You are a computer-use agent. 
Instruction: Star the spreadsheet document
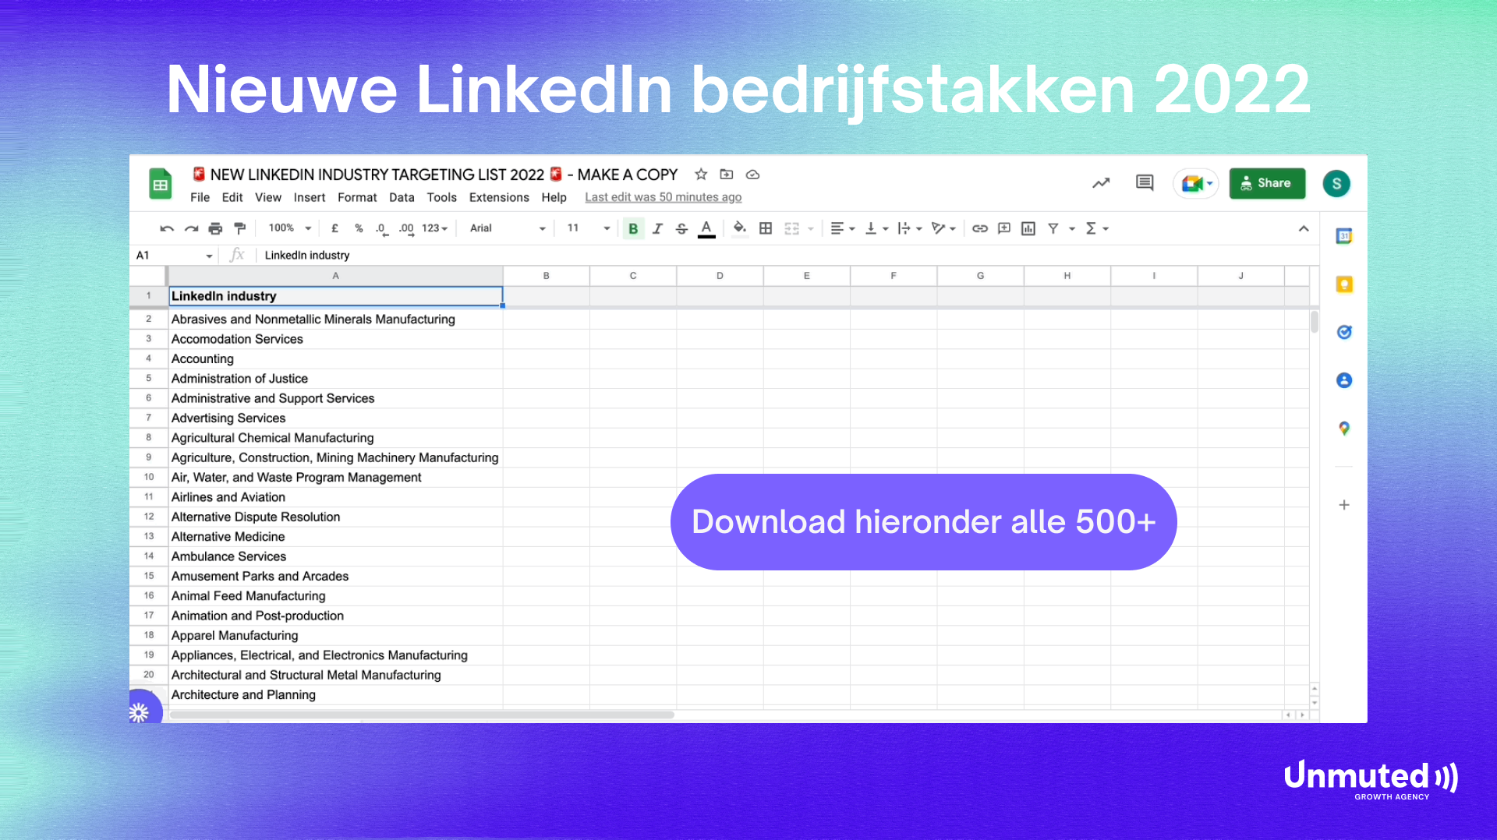701,175
